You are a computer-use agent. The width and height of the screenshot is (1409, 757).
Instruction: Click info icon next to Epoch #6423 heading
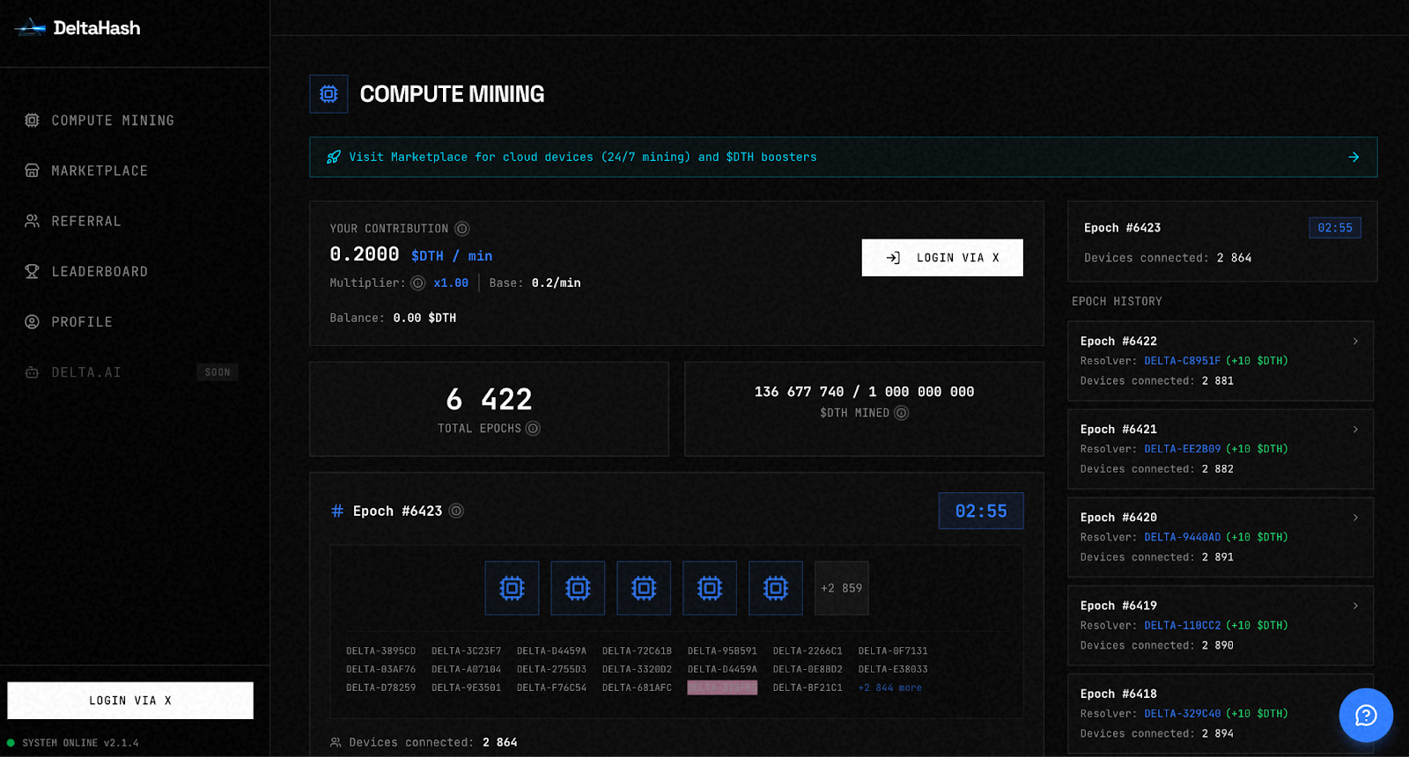click(x=456, y=511)
